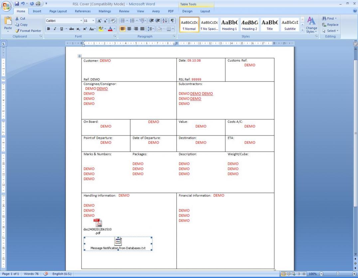Open the Insert ribbon tab
Viewport: 358px width, 278px height.
(37, 11)
